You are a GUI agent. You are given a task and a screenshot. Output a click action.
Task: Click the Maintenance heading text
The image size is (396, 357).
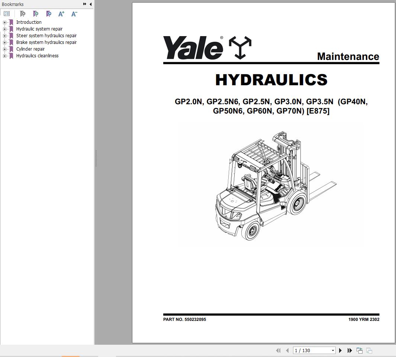tap(348, 56)
